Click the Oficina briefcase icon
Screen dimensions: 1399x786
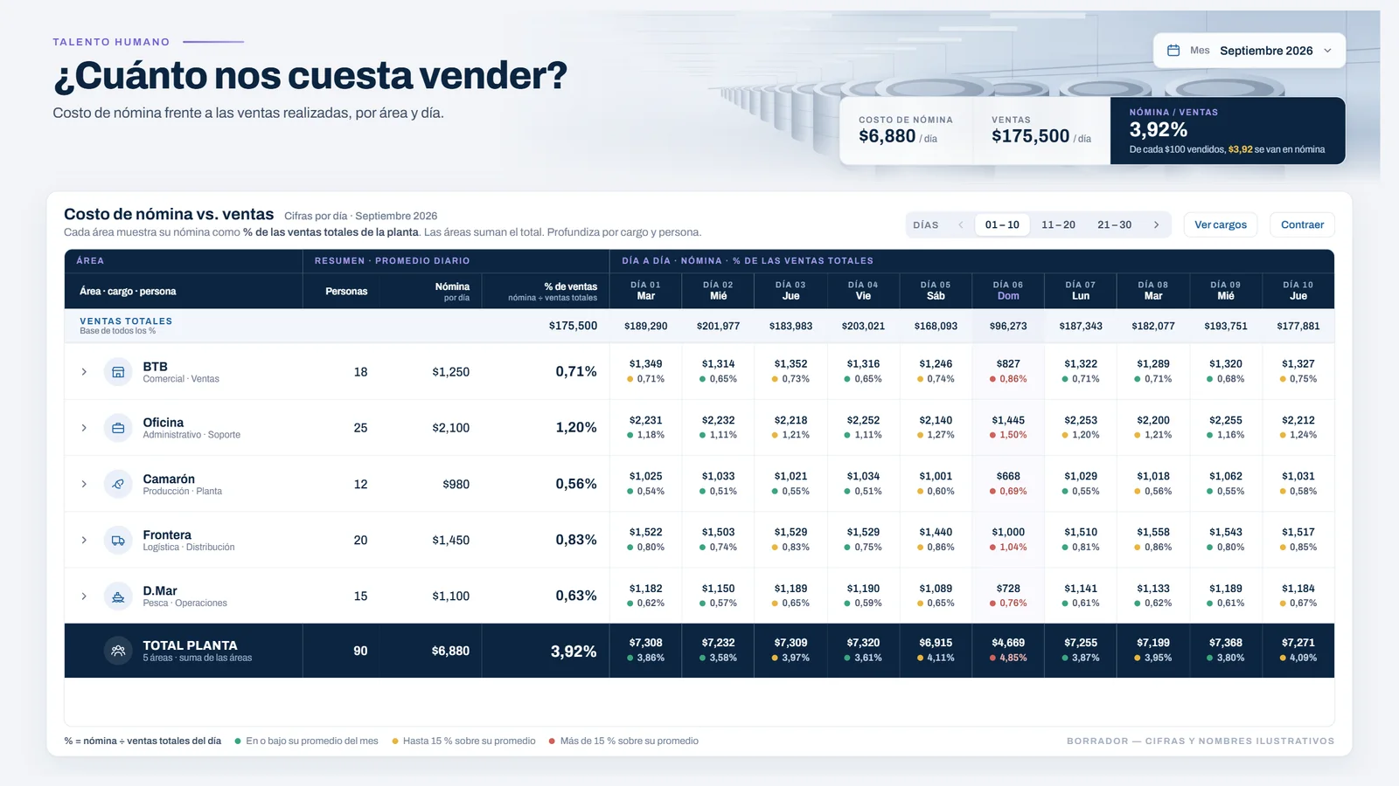(x=118, y=428)
